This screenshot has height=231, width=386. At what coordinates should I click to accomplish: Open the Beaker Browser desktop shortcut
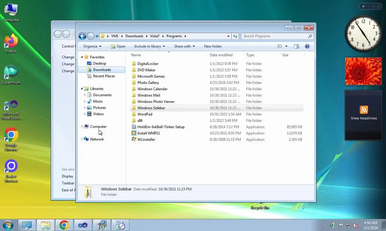[11, 171]
